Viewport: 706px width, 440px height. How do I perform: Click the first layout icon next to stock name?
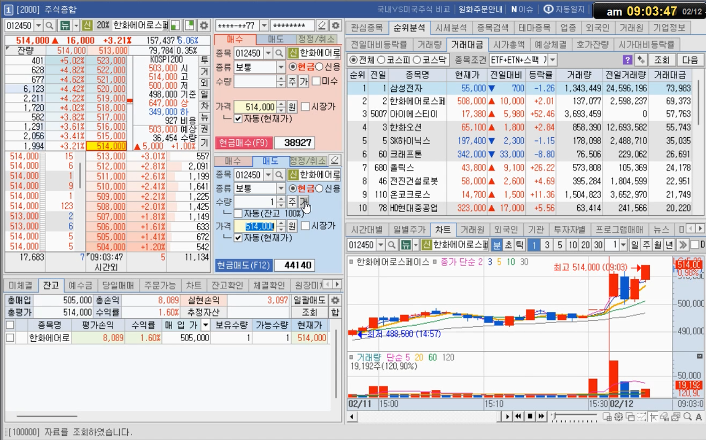point(175,25)
